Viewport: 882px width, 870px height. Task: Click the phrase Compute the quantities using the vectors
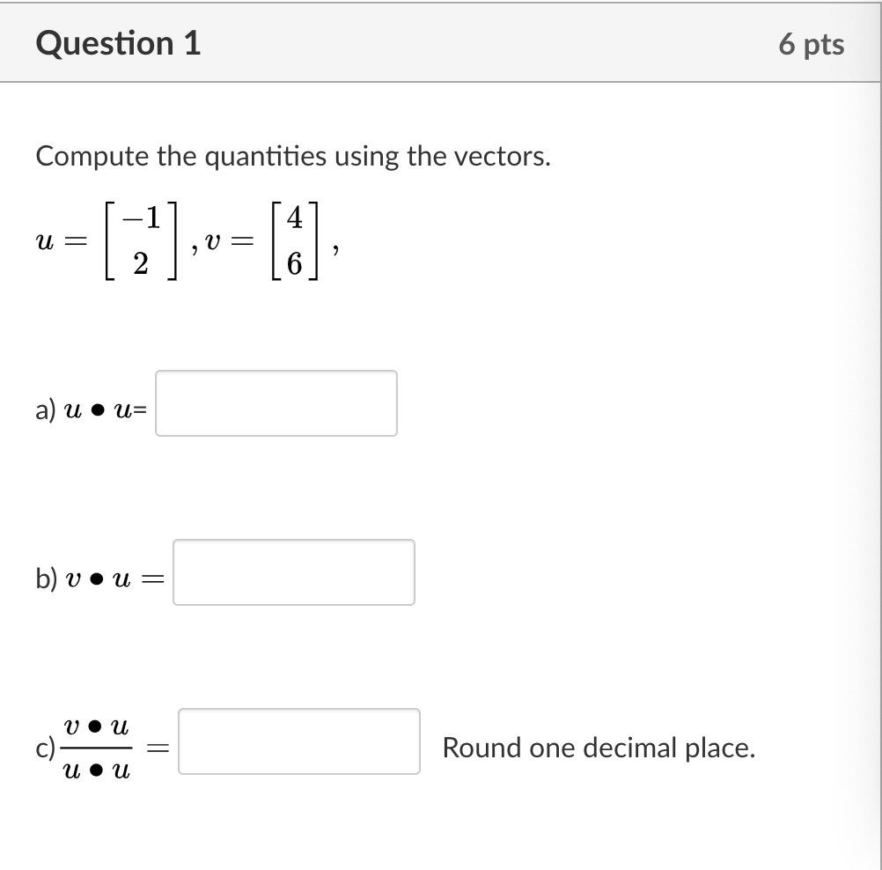click(x=290, y=156)
